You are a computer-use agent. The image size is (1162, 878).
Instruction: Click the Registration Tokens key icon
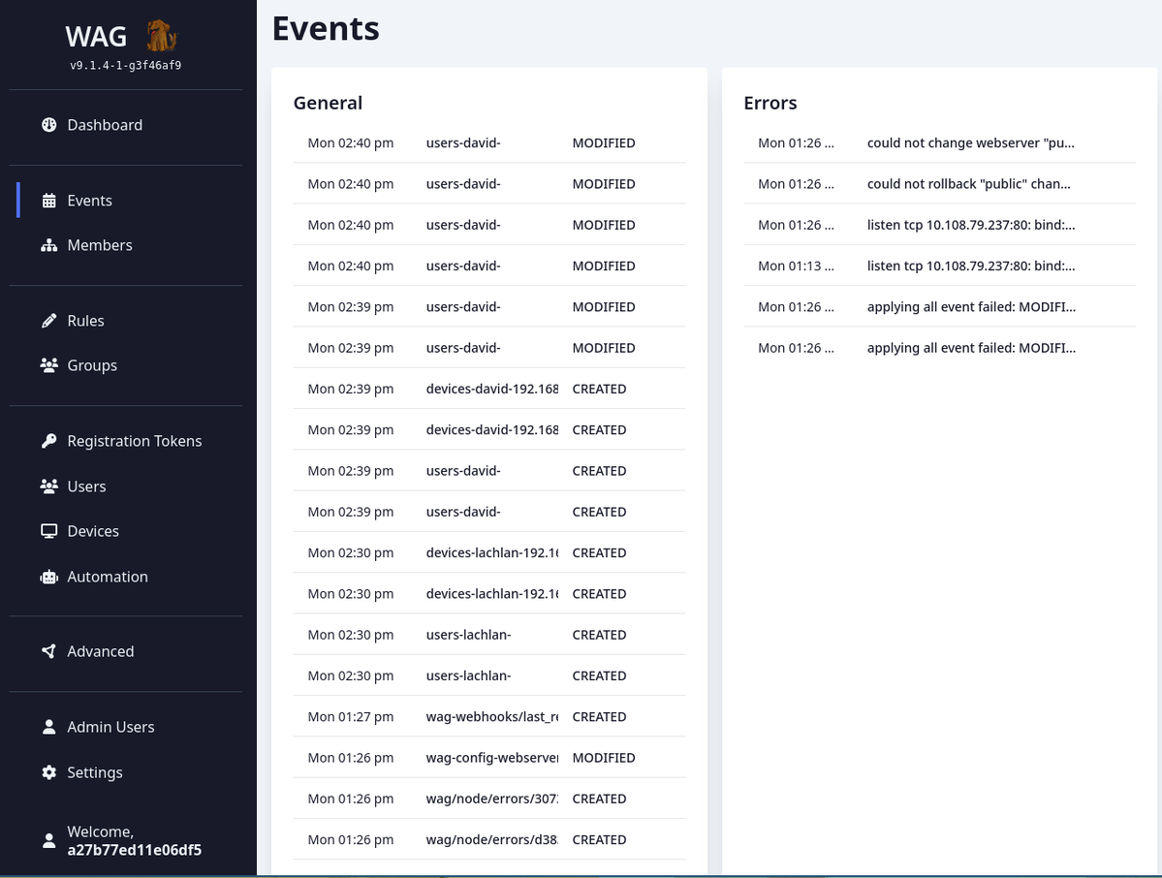[49, 441]
